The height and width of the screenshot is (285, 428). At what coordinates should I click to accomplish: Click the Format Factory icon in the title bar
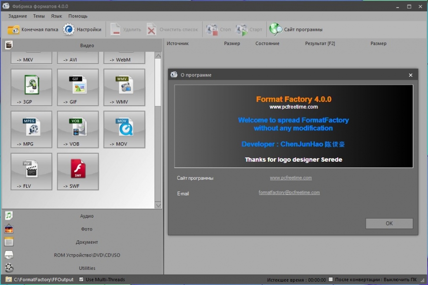click(x=6, y=6)
